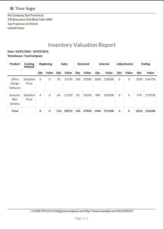Click the phone number +1 (650) 555-0111

coord(42,211)
